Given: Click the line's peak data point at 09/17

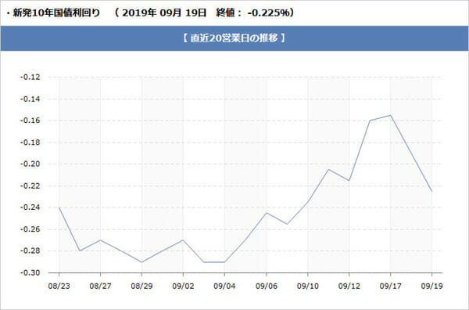Looking at the screenshot, I should [x=390, y=115].
